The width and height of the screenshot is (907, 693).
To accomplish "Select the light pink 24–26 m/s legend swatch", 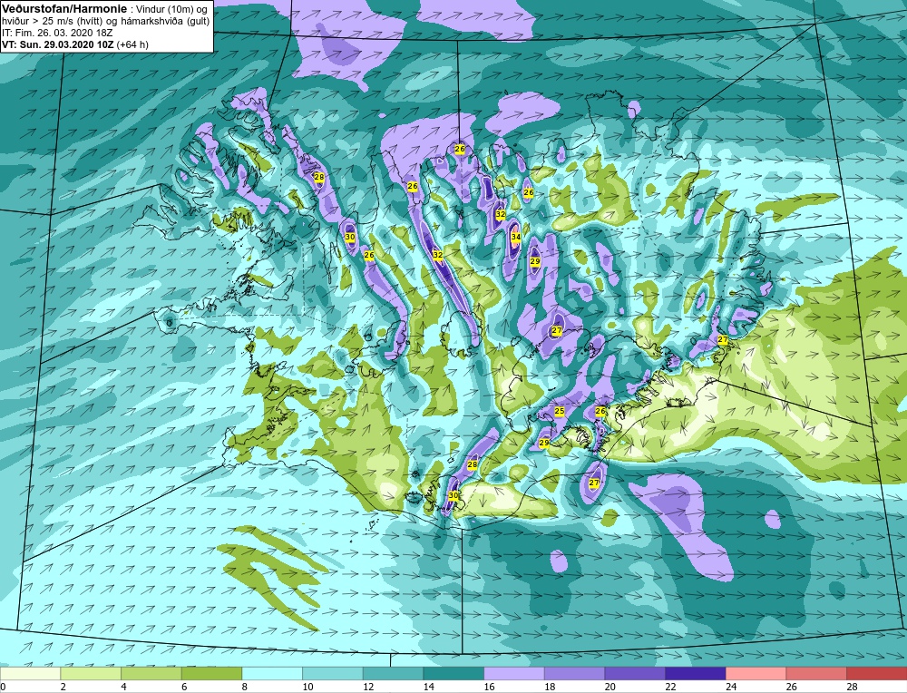I will pos(756,673).
